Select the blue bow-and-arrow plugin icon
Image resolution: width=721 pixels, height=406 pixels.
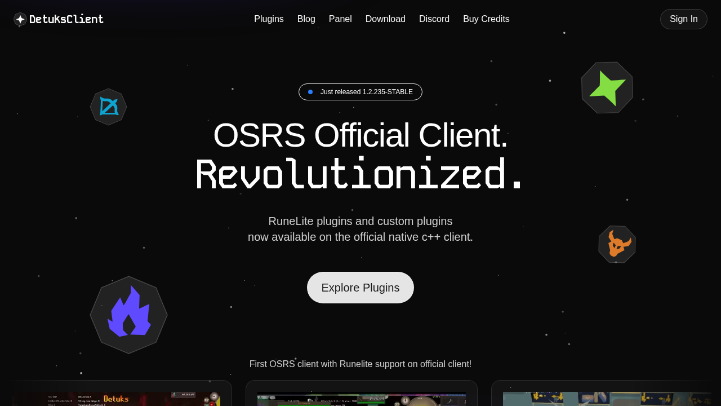pyautogui.click(x=108, y=107)
